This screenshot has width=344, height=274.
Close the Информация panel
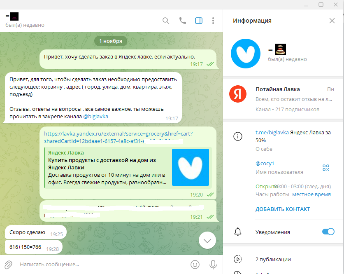332,21
